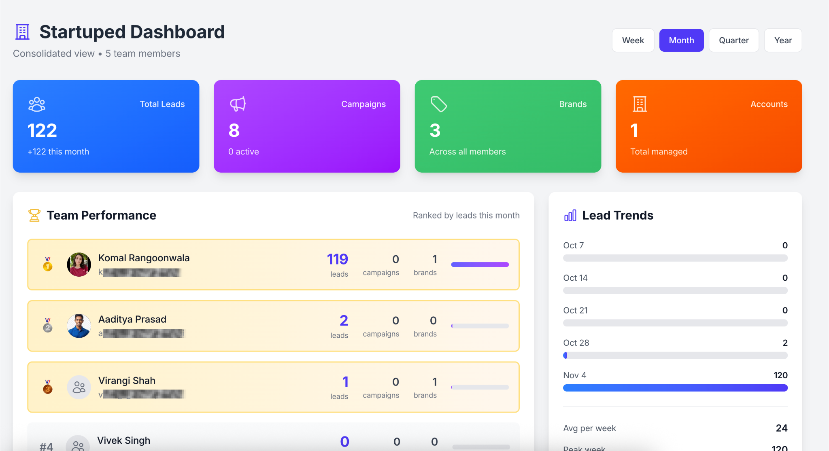Switch to the Week time range
The image size is (829, 451).
[x=633, y=40]
